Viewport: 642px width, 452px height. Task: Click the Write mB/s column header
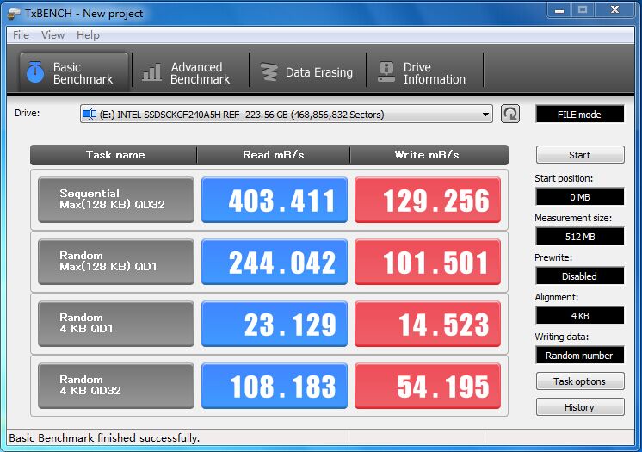pyautogui.click(x=429, y=155)
